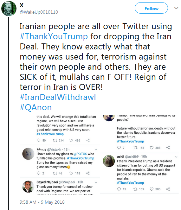Open the #IranDealWithdrawl hashtag
This screenshot has height=210, width=181.
point(58,97)
